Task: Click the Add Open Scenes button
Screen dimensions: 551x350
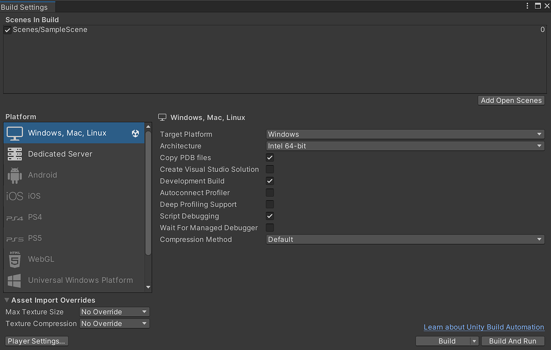Action: (511, 100)
